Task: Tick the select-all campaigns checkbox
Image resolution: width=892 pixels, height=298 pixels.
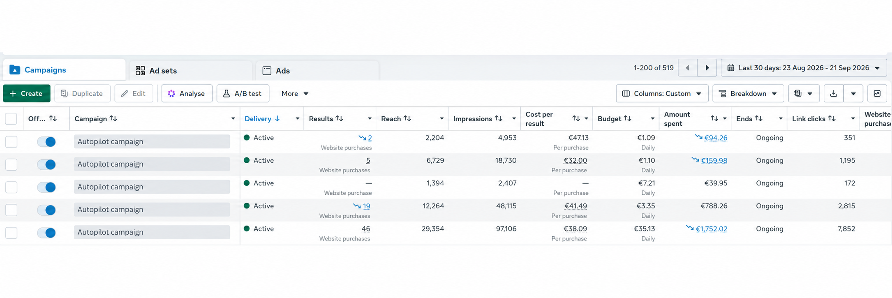Action: 11,119
